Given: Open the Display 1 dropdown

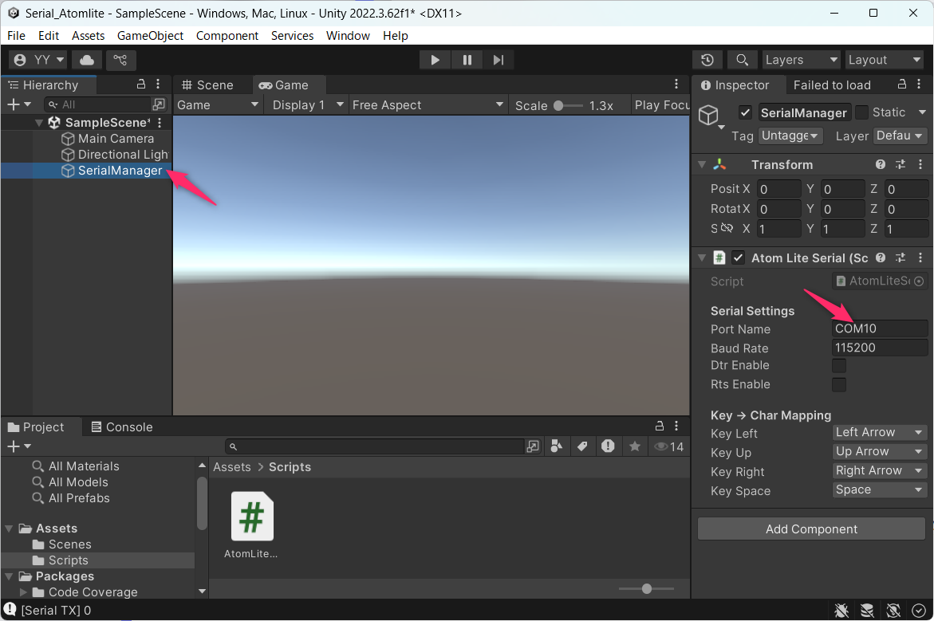Looking at the screenshot, I should click(x=307, y=104).
